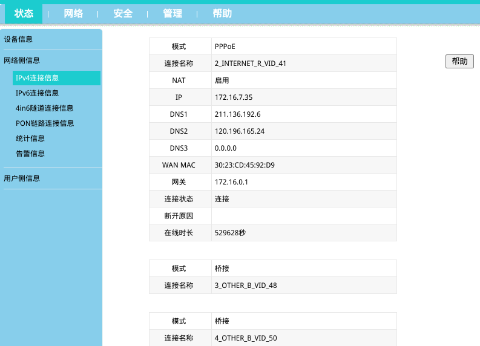Open the 状态 tab
Screen dimensions: 480x346
(x=24, y=13)
